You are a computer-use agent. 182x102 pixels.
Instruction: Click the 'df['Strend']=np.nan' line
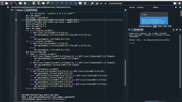coord(36,52)
